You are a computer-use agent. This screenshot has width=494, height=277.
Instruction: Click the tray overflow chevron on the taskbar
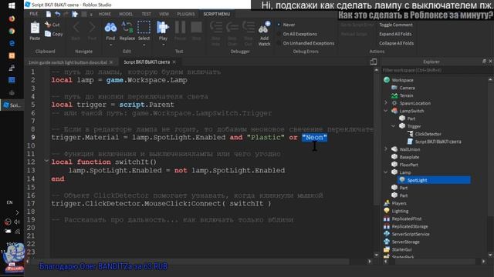click(17, 213)
